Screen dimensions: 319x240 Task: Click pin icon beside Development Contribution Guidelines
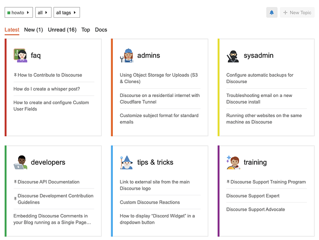click(15, 199)
